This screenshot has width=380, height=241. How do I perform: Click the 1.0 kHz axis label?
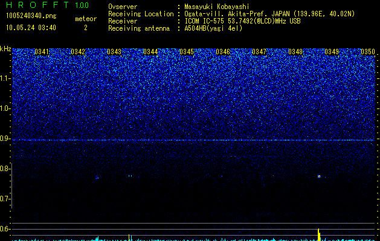click(5, 108)
